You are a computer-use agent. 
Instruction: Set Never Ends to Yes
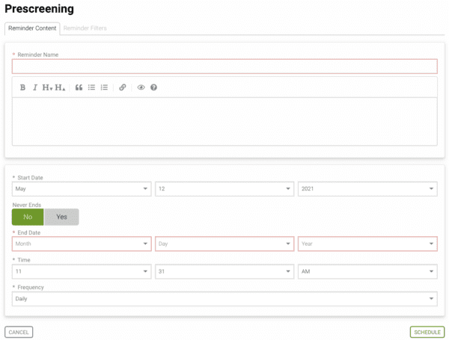(x=61, y=217)
